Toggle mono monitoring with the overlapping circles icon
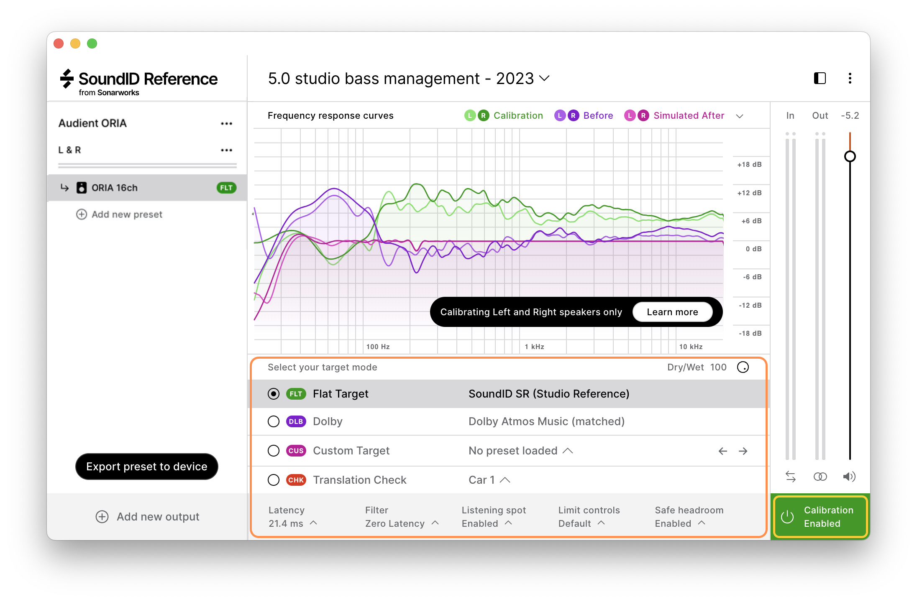The image size is (917, 602). point(820,476)
